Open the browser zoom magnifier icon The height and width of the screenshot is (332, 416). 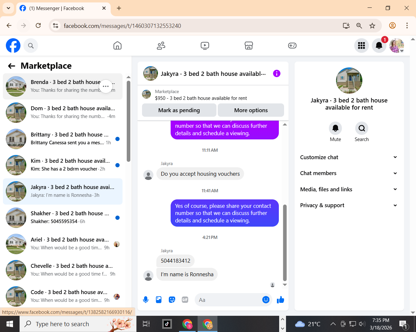point(359,26)
